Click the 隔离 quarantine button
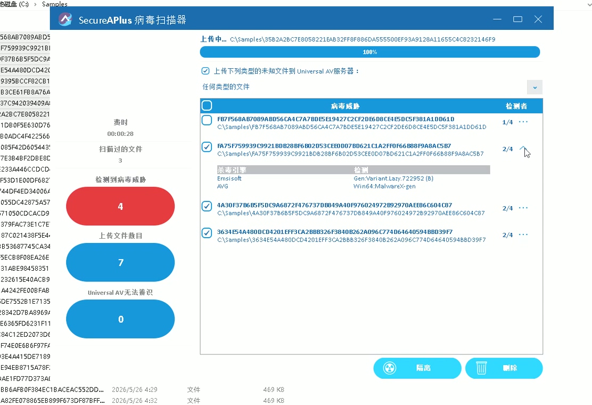Viewport: 592px width, 405px height. coord(417,368)
